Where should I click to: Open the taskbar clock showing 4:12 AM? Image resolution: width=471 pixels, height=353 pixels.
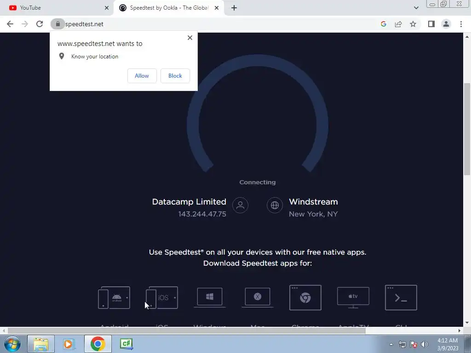[448, 344]
